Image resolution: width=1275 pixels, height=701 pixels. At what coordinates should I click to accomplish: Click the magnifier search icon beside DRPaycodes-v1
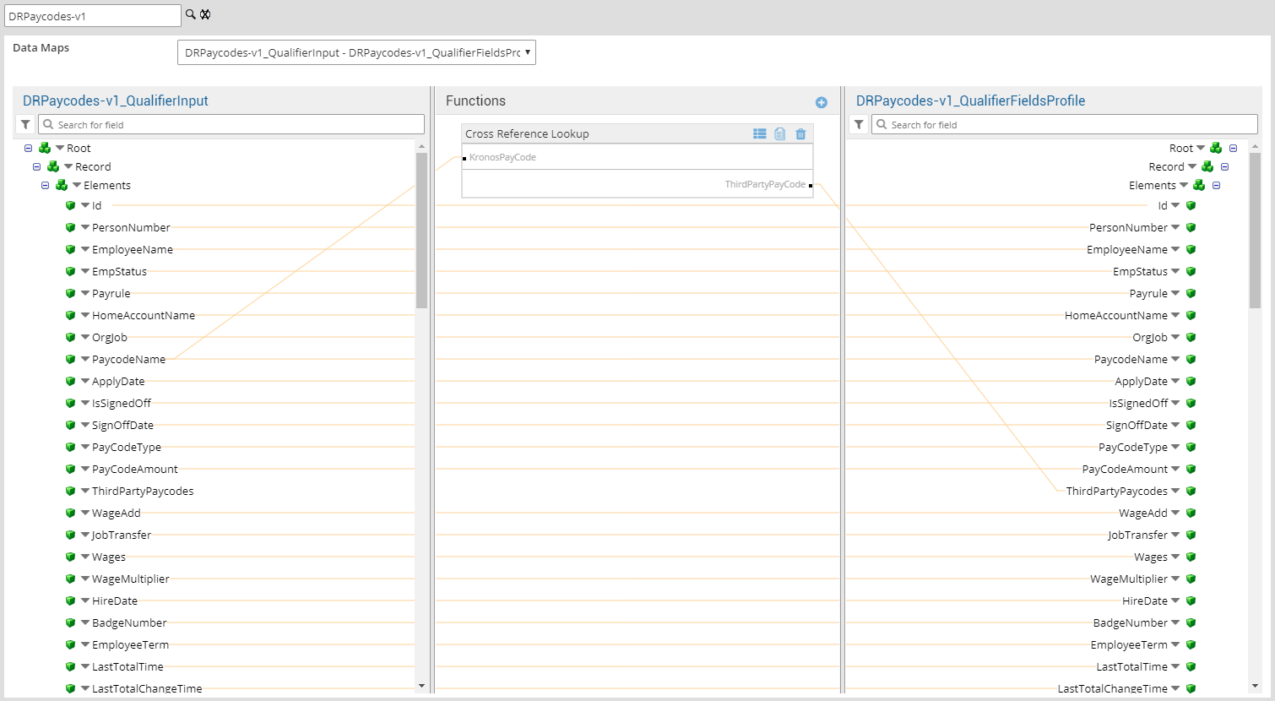coord(191,14)
